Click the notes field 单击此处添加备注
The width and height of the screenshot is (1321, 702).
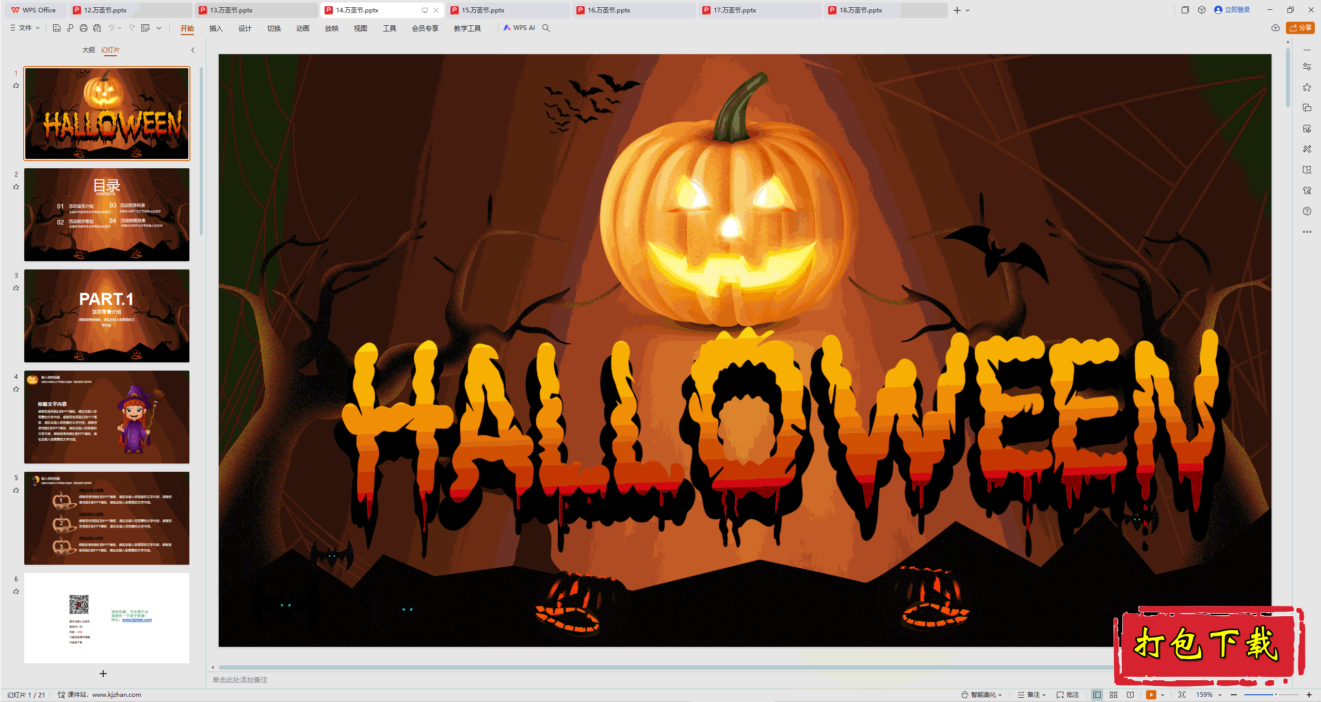click(x=240, y=680)
